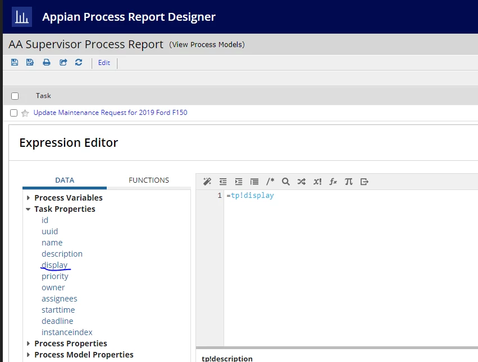Select the description task property
The width and height of the screenshot is (478, 362).
tap(62, 254)
